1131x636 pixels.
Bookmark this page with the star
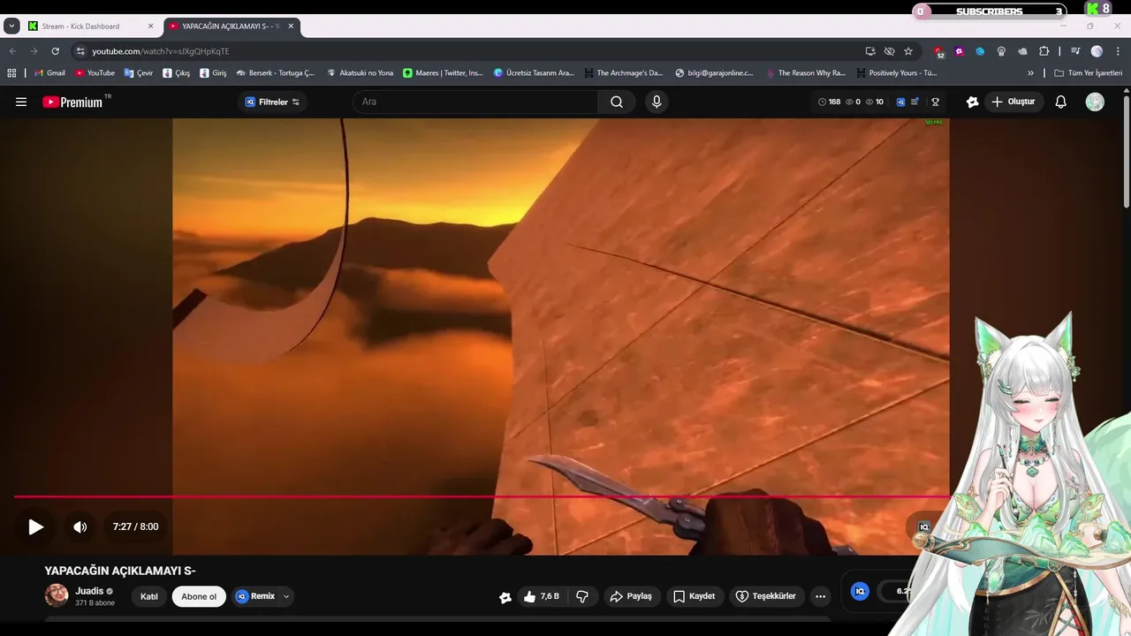click(x=908, y=51)
